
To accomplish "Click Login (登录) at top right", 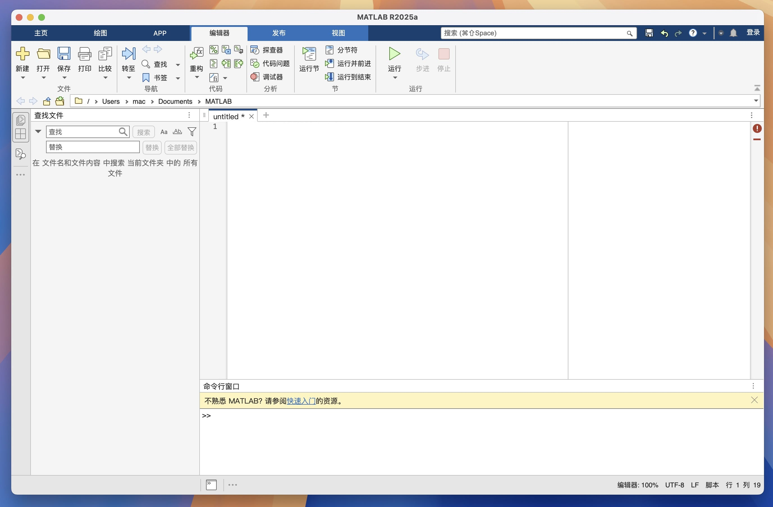I will click(753, 33).
